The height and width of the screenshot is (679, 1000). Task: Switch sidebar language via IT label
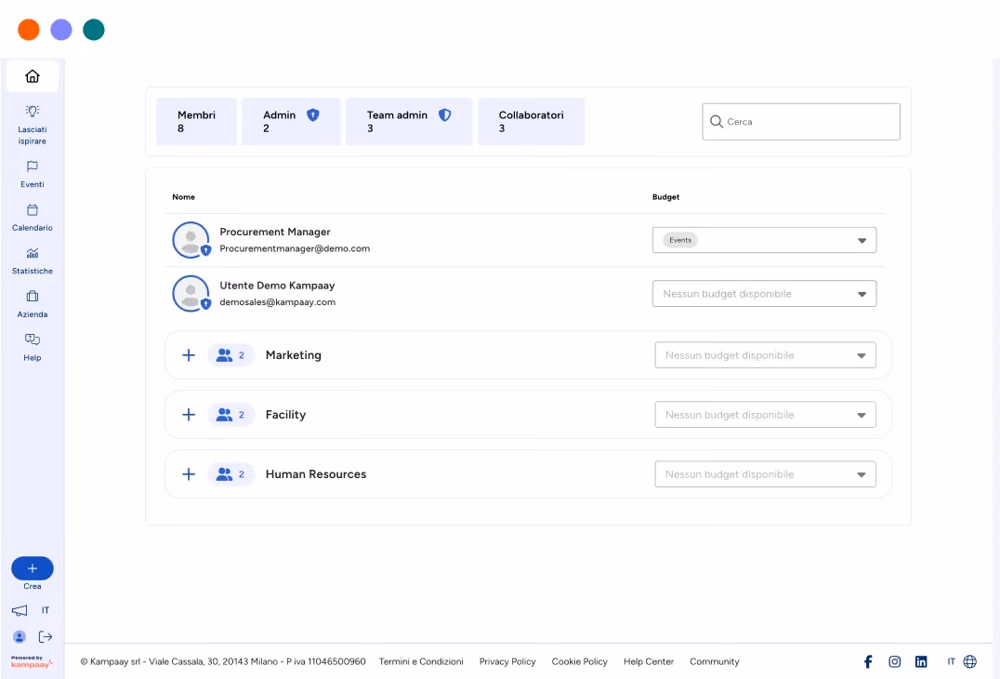point(46,611)
